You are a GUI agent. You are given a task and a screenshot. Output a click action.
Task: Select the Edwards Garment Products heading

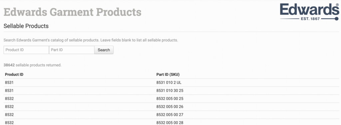point(72,12)
